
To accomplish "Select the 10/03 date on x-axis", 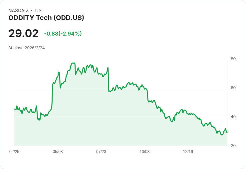I will pos(144,152).
